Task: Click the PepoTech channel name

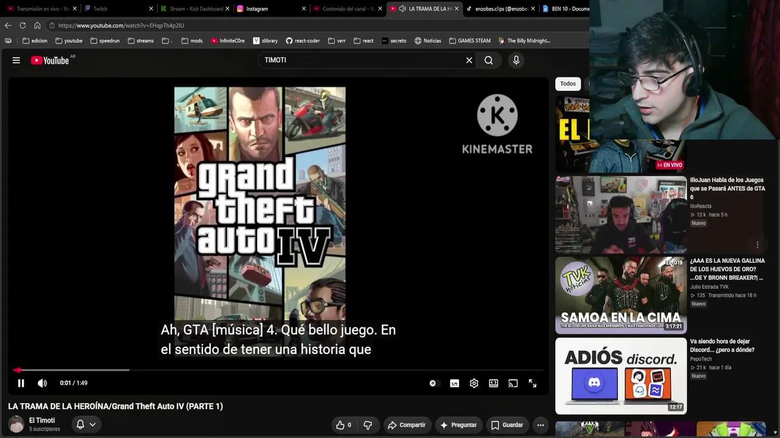Action: tap(701, 360)
